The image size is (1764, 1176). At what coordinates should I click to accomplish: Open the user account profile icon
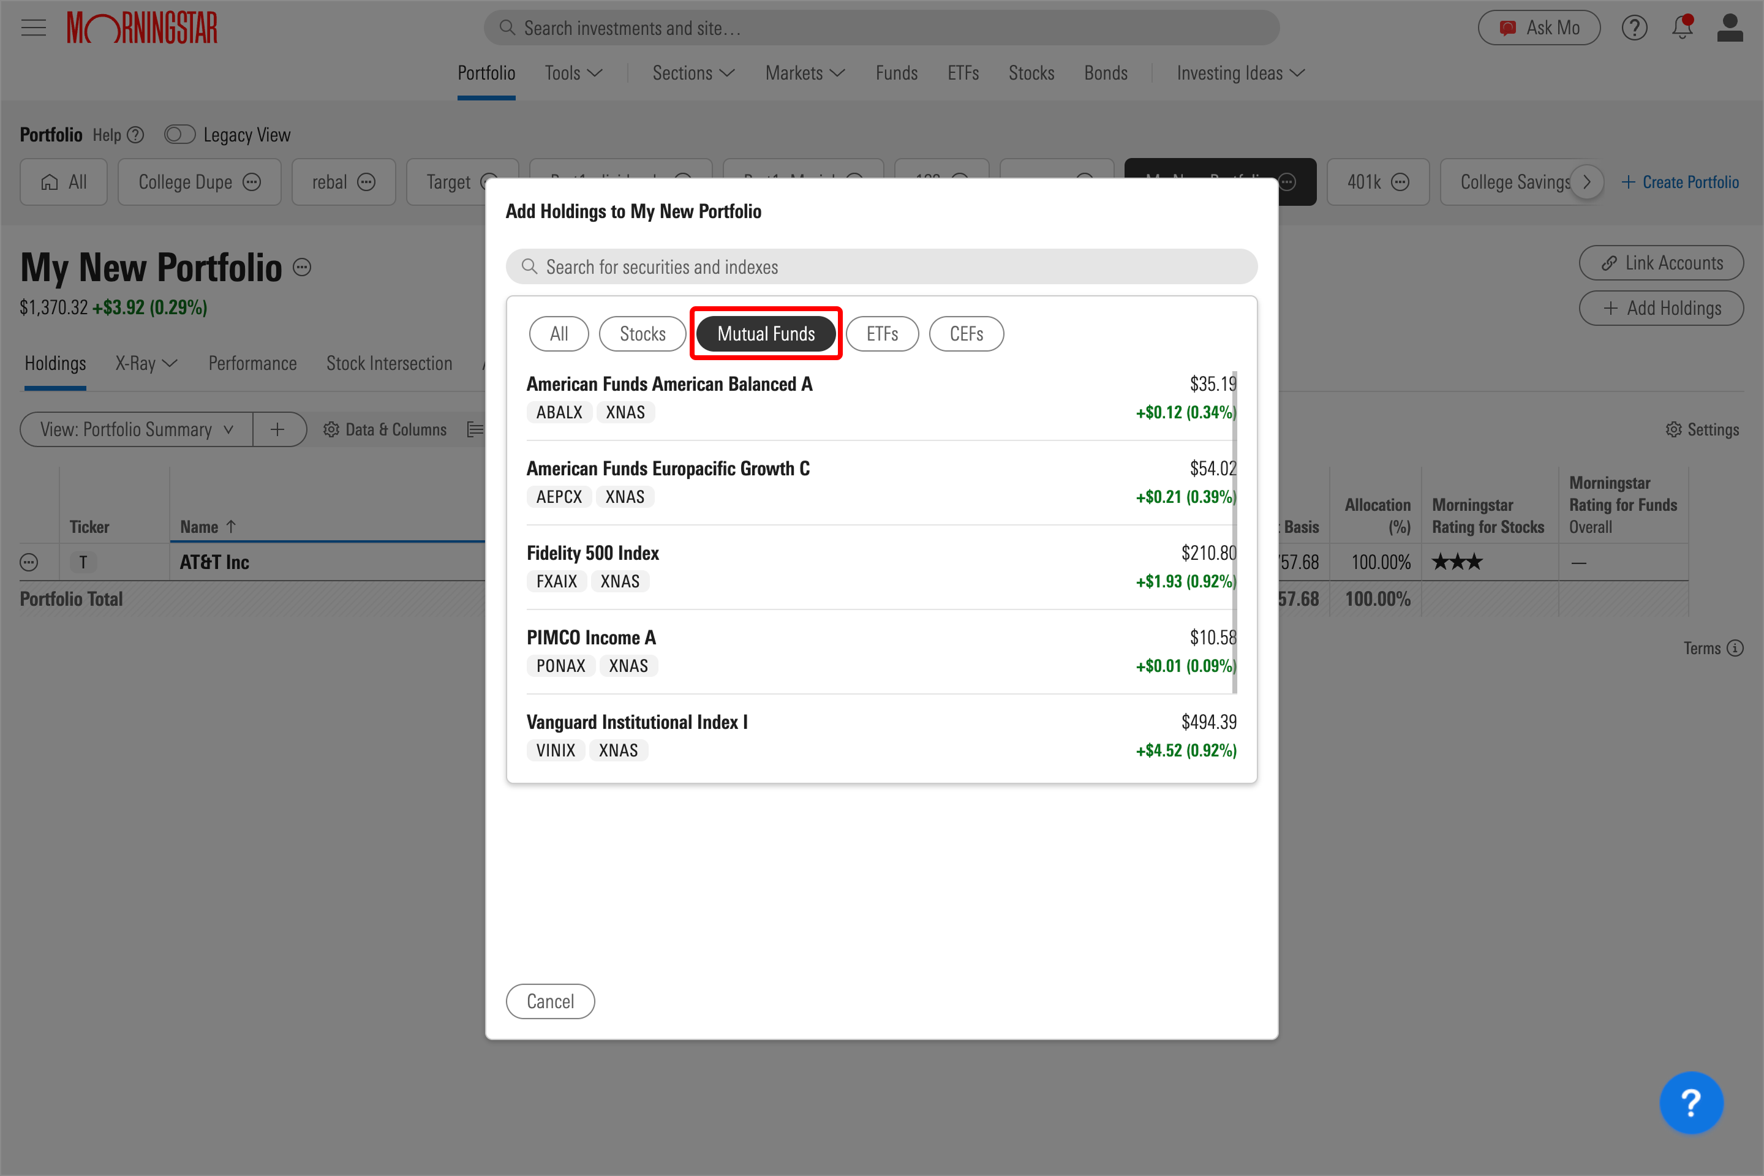[1730, 28]
